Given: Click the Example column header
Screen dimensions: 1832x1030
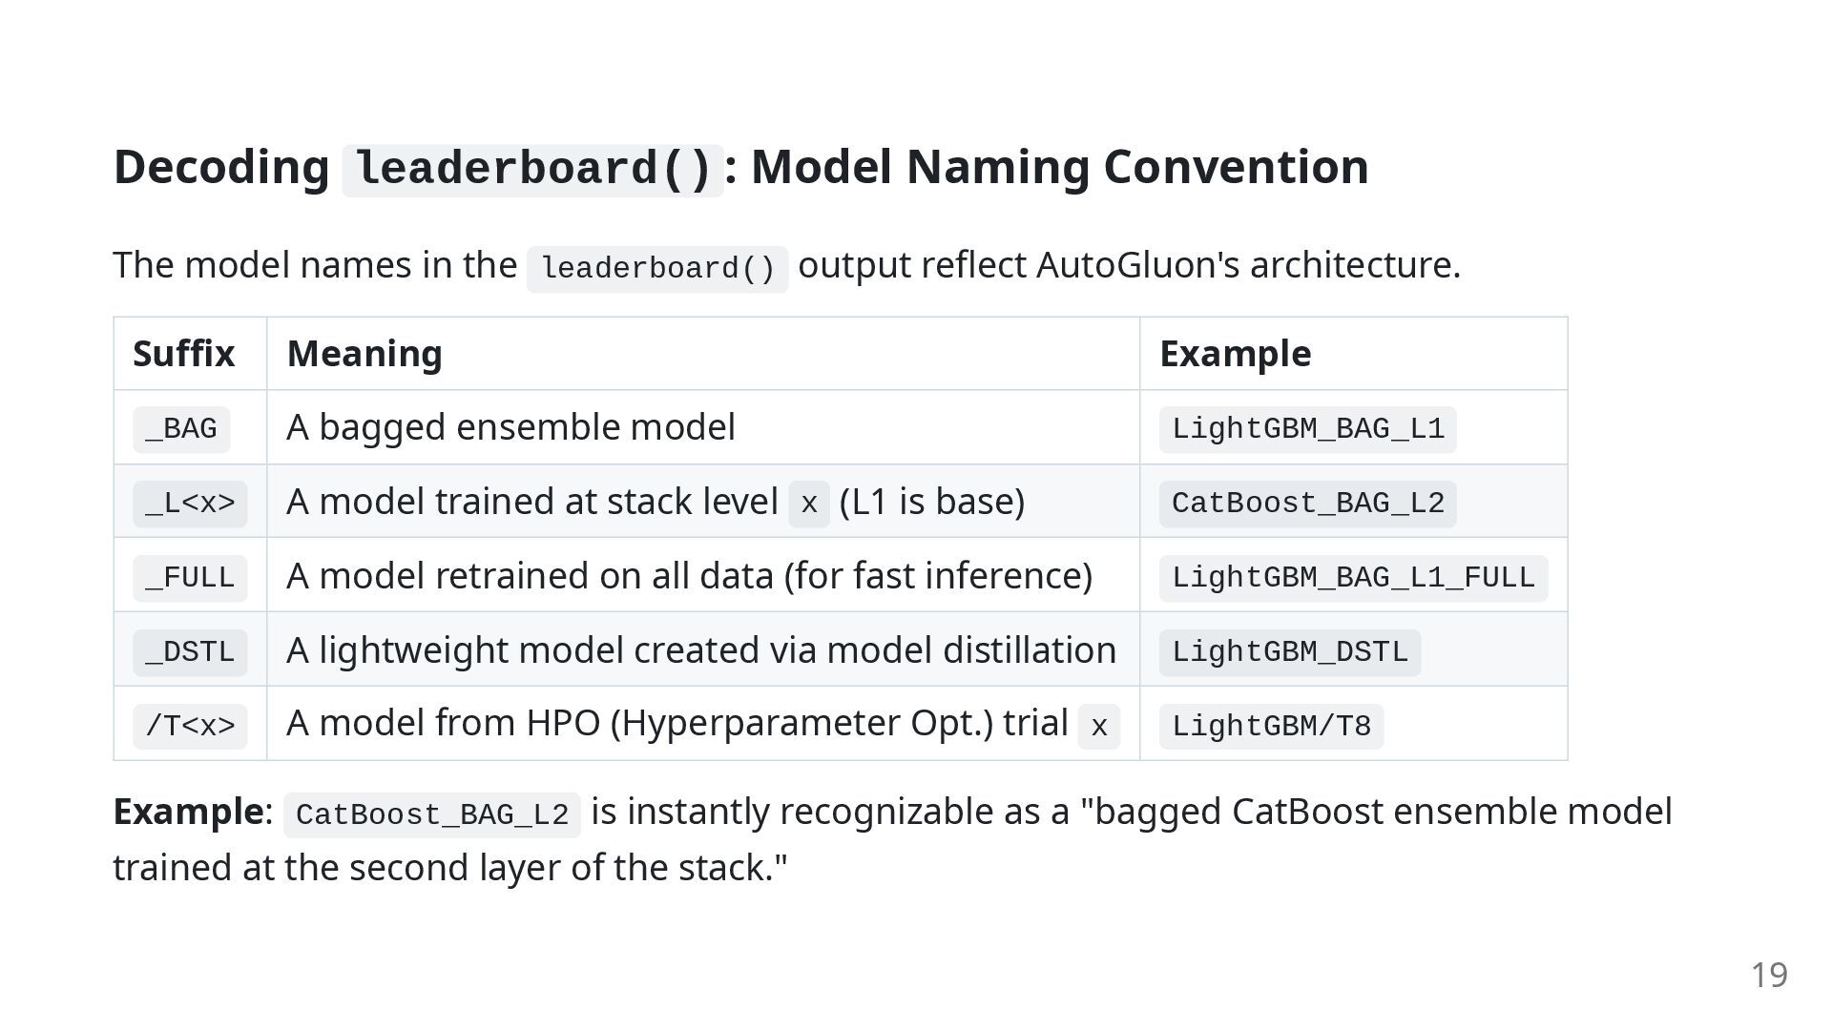Looking at the screenshot, I should (1236, 354).
